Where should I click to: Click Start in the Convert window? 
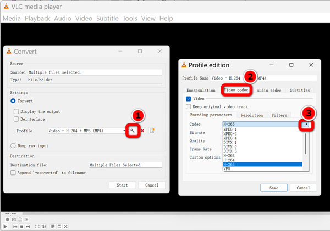tap(122, 185)
